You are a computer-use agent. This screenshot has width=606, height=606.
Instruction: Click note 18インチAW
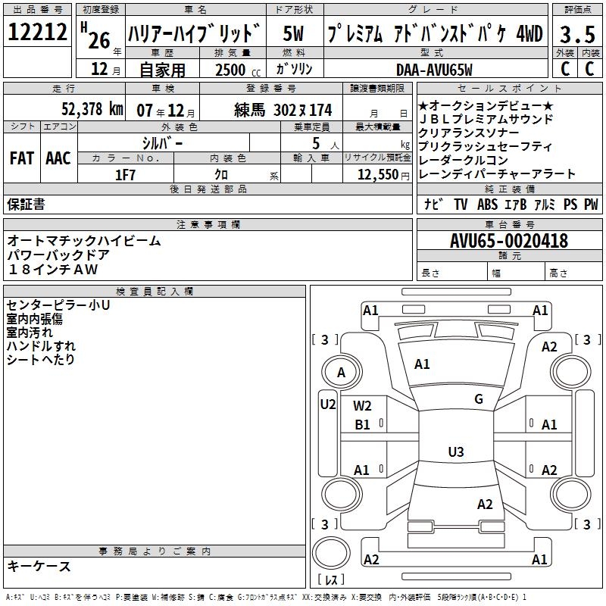[x=52, y=270]
